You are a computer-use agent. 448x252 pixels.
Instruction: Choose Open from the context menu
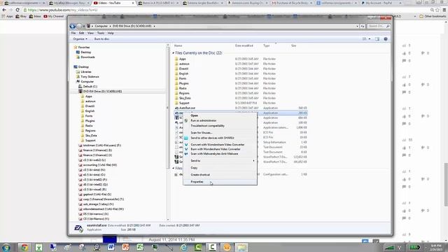[x=195, y=115]
